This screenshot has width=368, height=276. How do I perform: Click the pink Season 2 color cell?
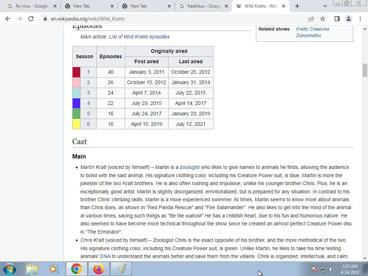point(76,82)
